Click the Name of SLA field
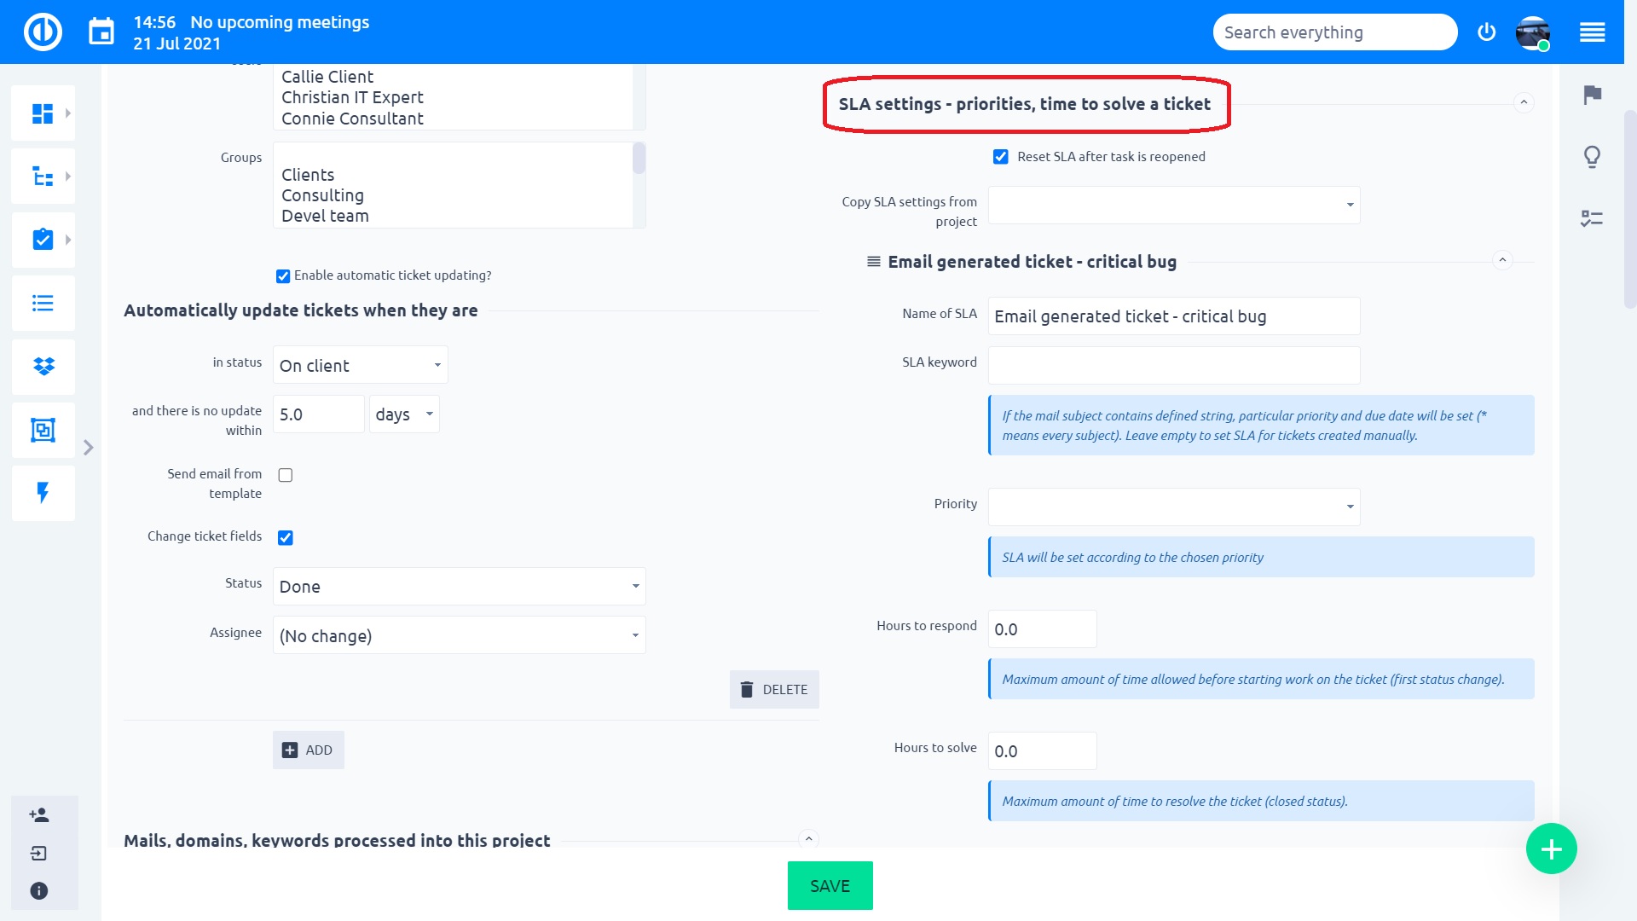 (x=1174, y=316)
